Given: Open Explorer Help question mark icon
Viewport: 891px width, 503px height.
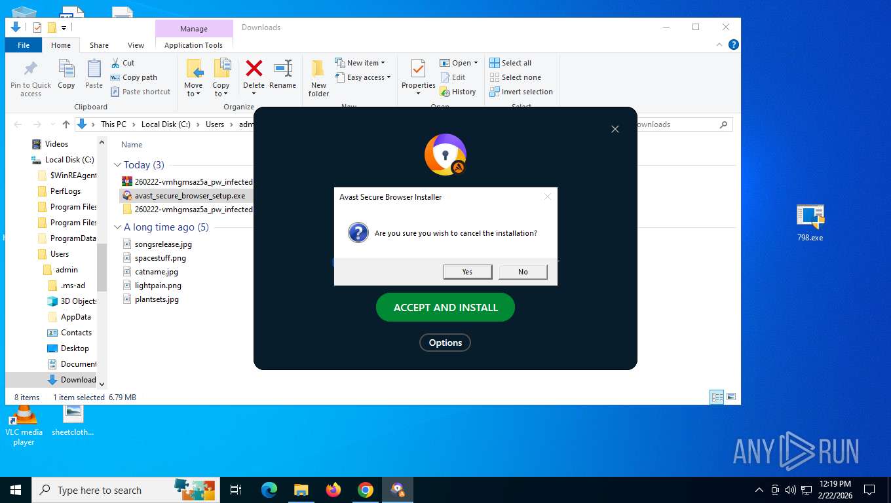Looking at the screenshot, I should 734,45.
